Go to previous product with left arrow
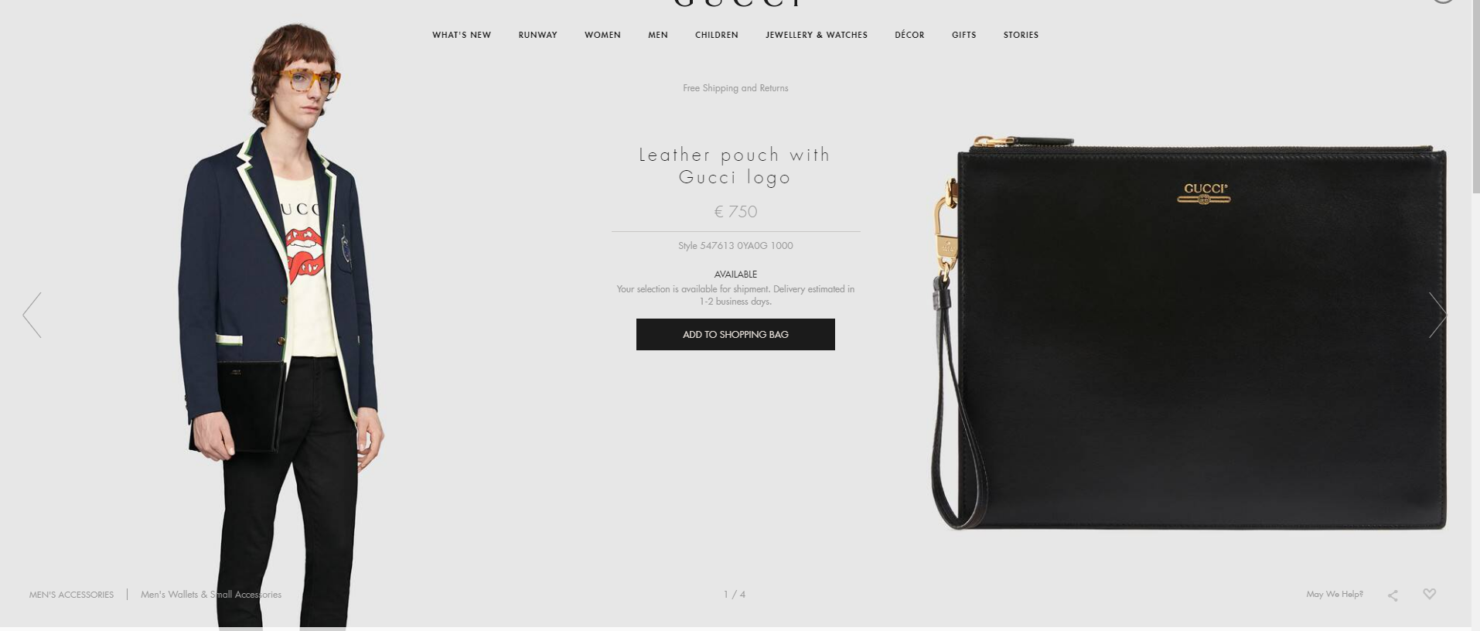 [32, 315]
